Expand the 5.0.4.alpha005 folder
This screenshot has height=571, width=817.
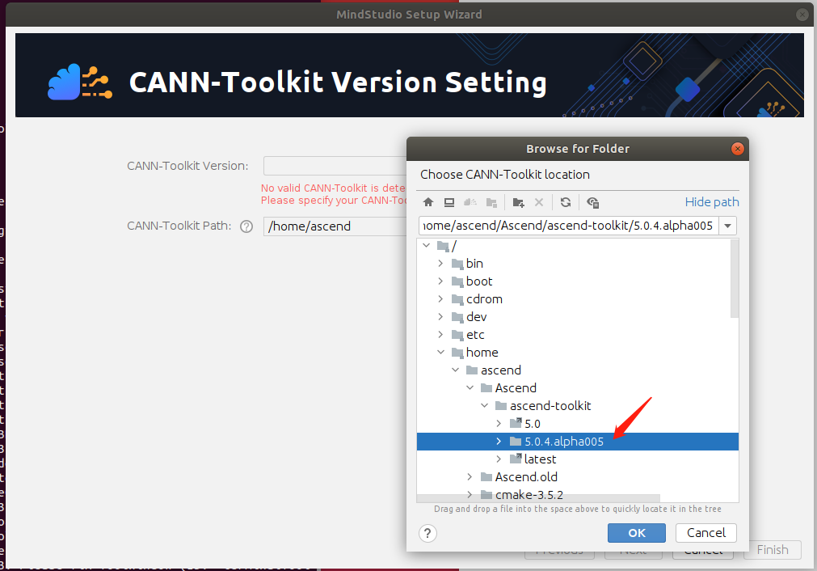click(499, 441)
